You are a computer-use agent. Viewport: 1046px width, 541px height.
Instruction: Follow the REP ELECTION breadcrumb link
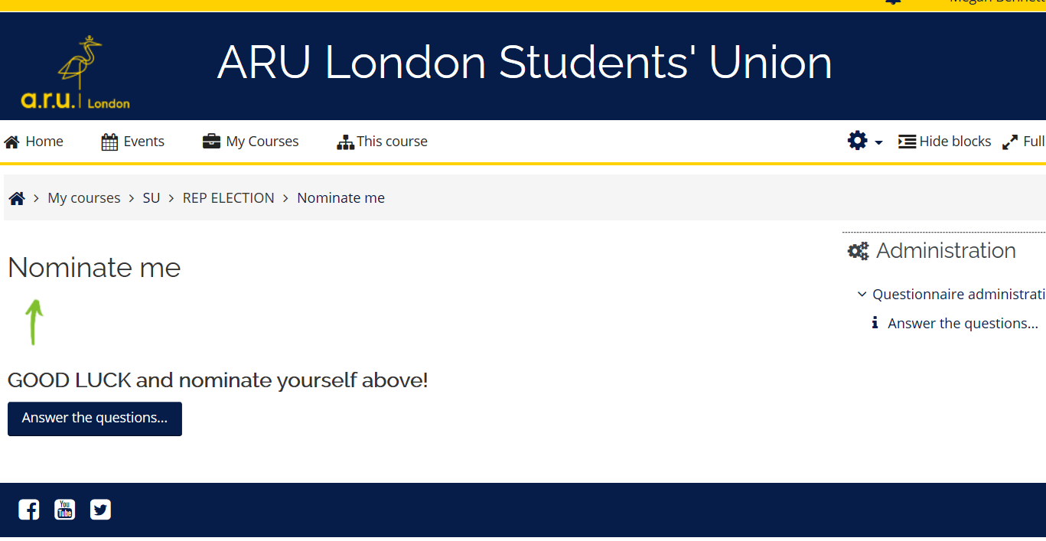pos(228,198)
